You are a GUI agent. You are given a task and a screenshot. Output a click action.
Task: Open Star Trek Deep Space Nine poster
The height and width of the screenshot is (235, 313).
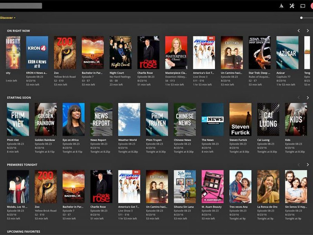point(260,52)
